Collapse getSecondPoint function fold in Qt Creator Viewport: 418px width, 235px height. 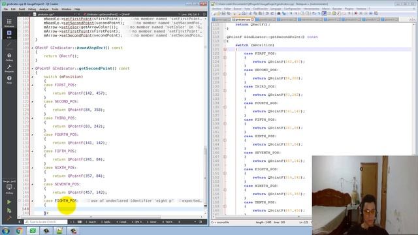pyautogui.click(x=33, y=69)
